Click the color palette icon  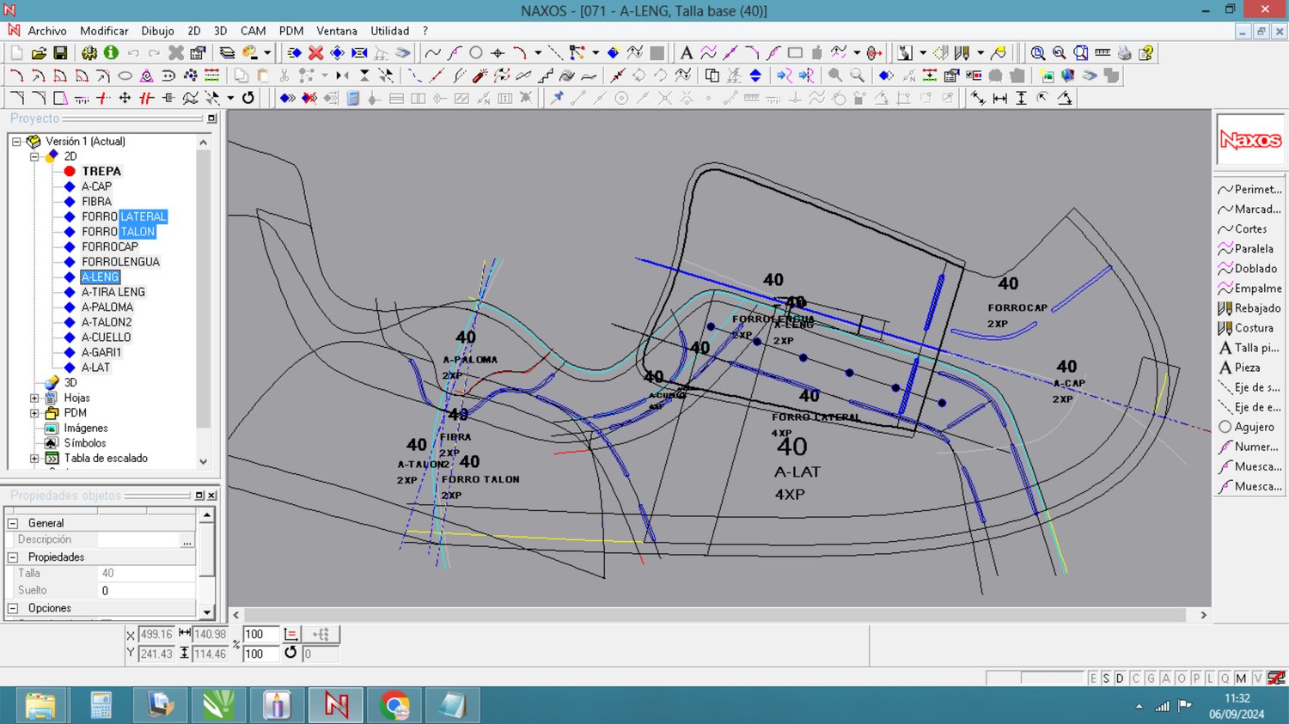coord(250,53)
